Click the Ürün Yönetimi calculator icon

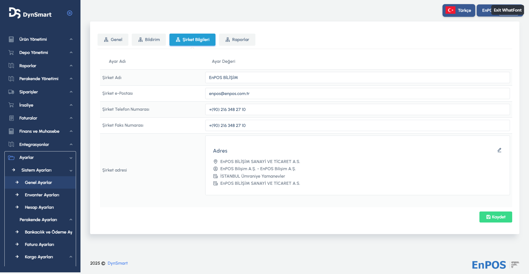(11, 39)
